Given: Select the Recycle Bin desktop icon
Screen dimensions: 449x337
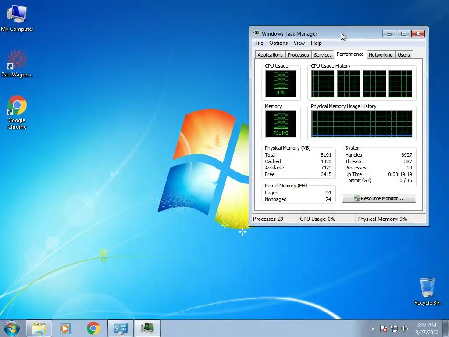Looking at the screenshot, I should (x=427, y=291).
